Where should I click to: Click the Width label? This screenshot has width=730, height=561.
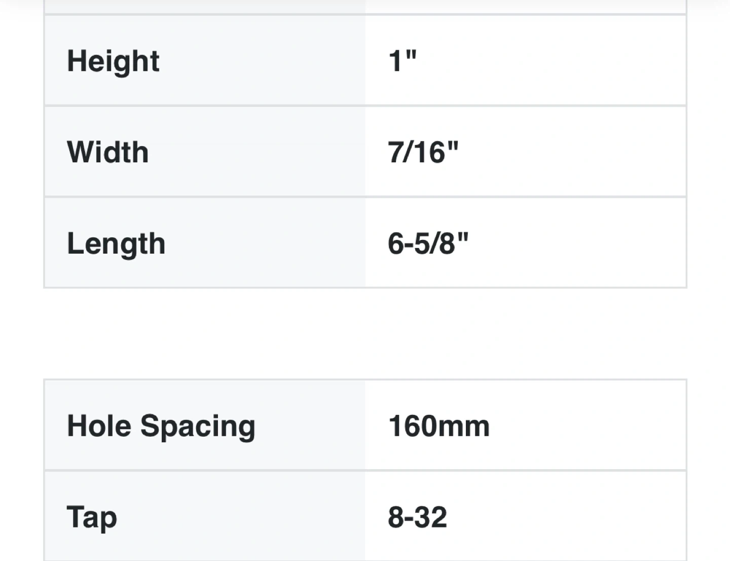click(x=107, y=152)
